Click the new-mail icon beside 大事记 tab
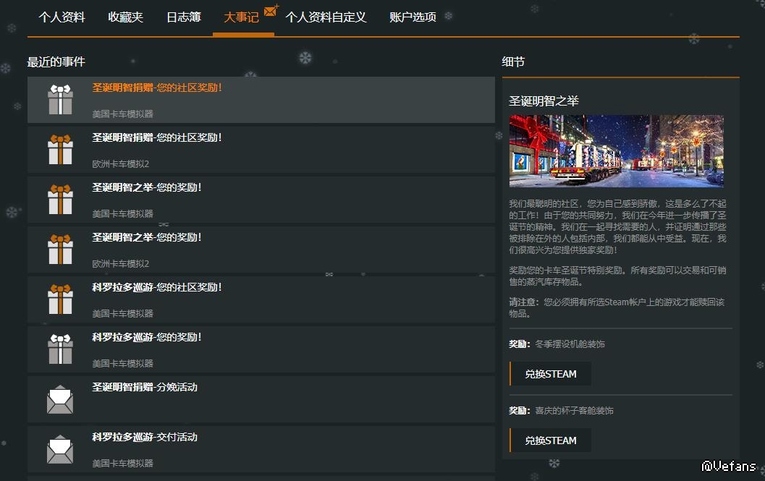 pyautogui.click(x=271, y=10)
